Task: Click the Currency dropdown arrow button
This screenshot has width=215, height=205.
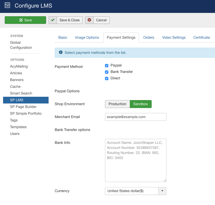Action: 162,191
